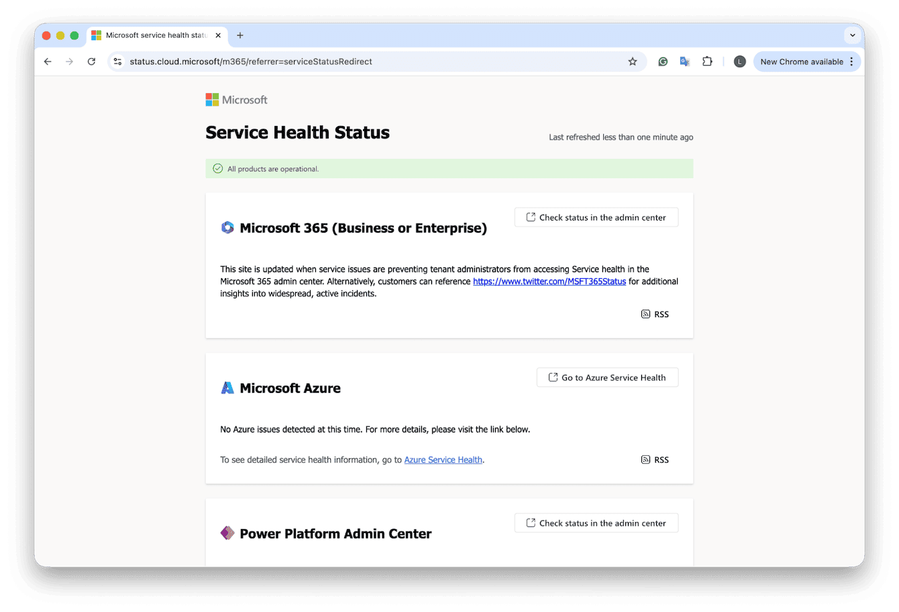Screen dimensions: 899x612
Task: Open Chrome's three-dot menu
Action: pos(853,61)
